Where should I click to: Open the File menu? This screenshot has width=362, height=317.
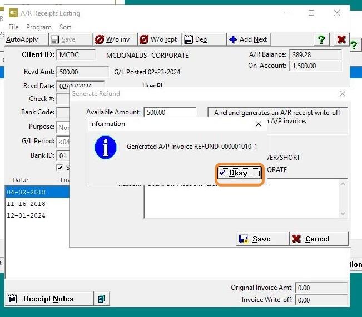pos(13,27)
